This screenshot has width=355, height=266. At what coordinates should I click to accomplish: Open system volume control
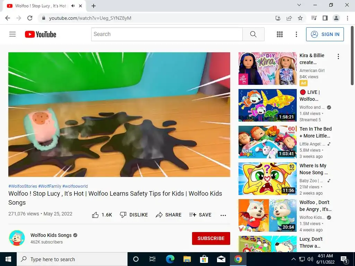pyautogui.click(x=310, y=259)
